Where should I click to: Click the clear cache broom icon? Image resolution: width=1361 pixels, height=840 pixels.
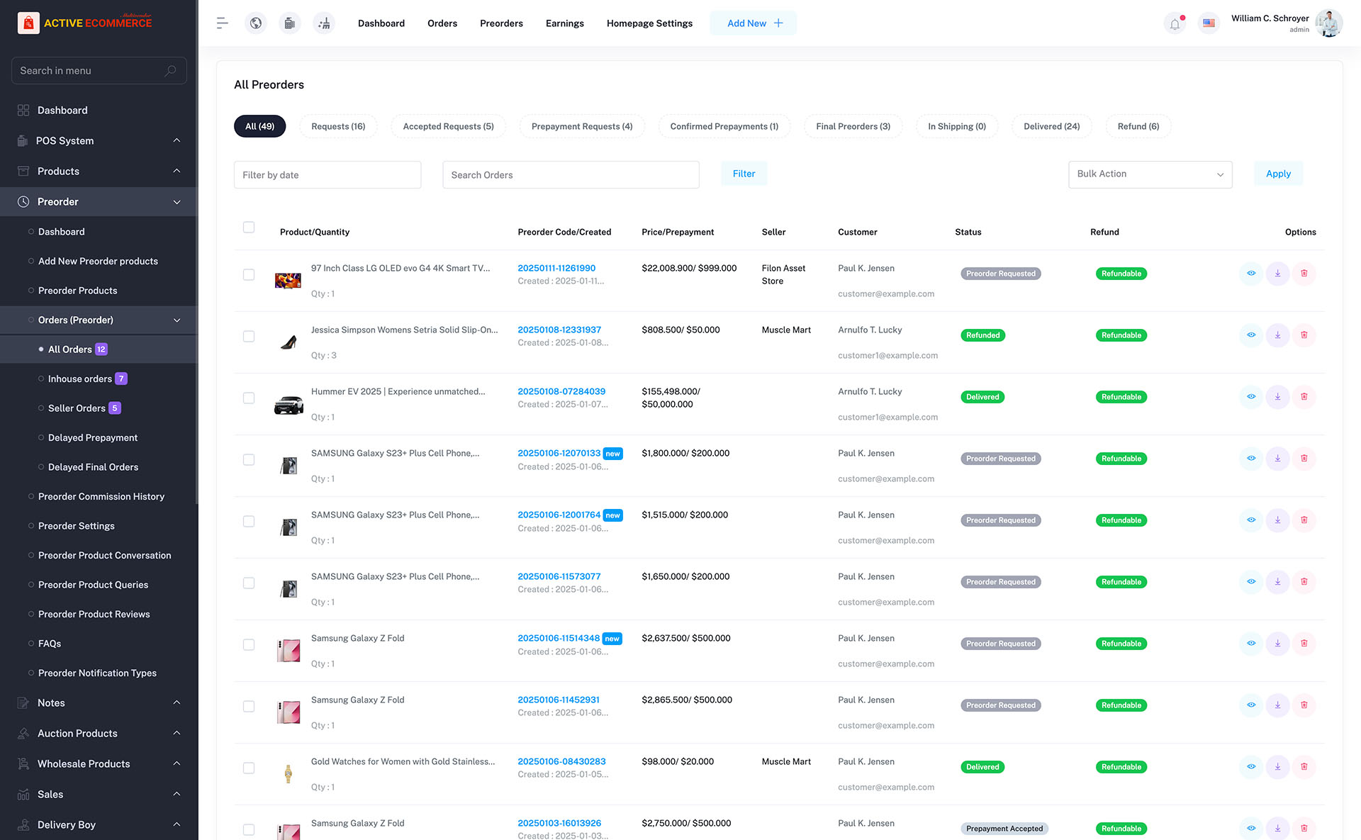coord(324,23)
